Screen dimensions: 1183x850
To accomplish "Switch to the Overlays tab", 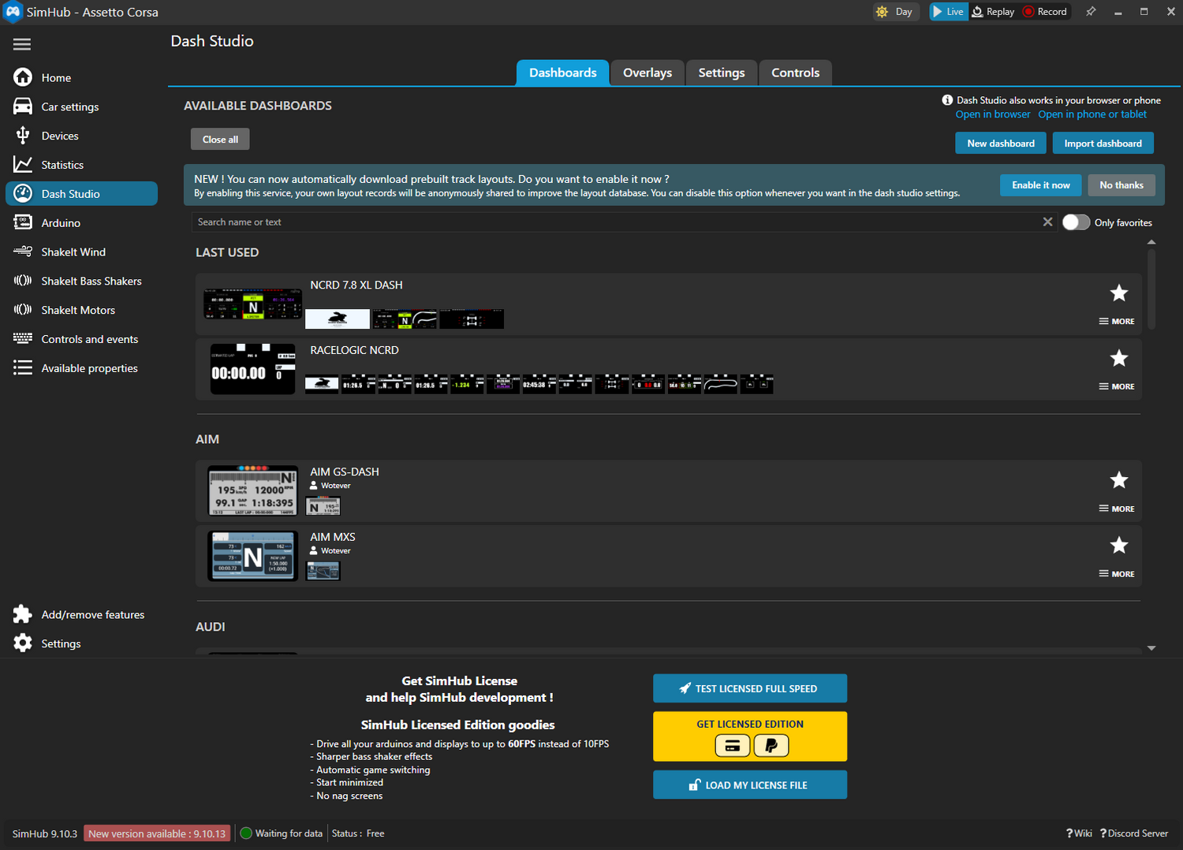I will click(647, 73).
